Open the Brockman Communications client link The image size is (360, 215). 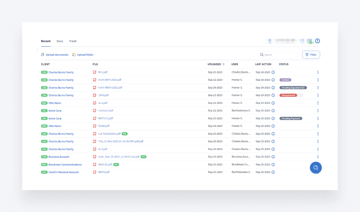(x=65, y=164)
